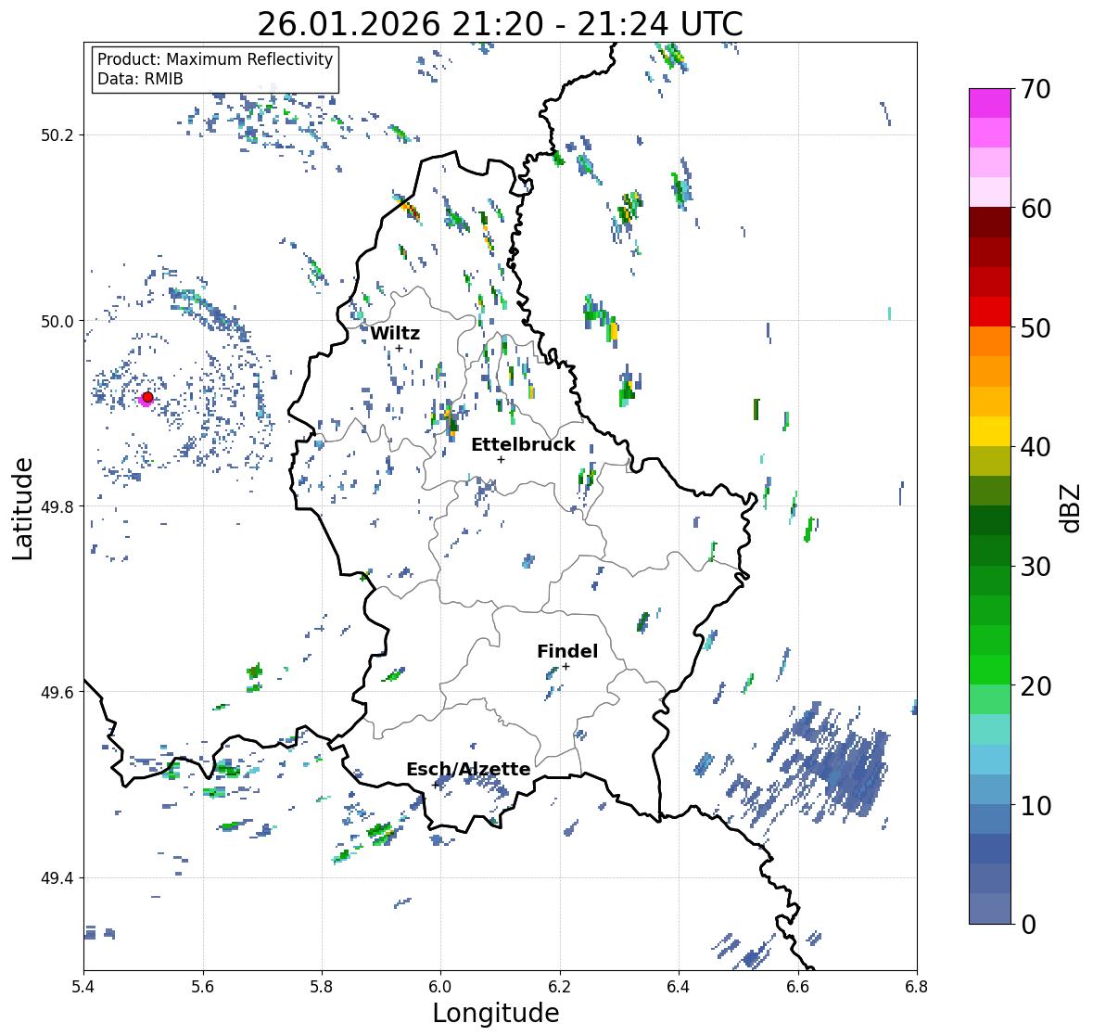
Task: Click the 49.8 latitude tick label
Action: pyautogui.click(x=57, y=506)
